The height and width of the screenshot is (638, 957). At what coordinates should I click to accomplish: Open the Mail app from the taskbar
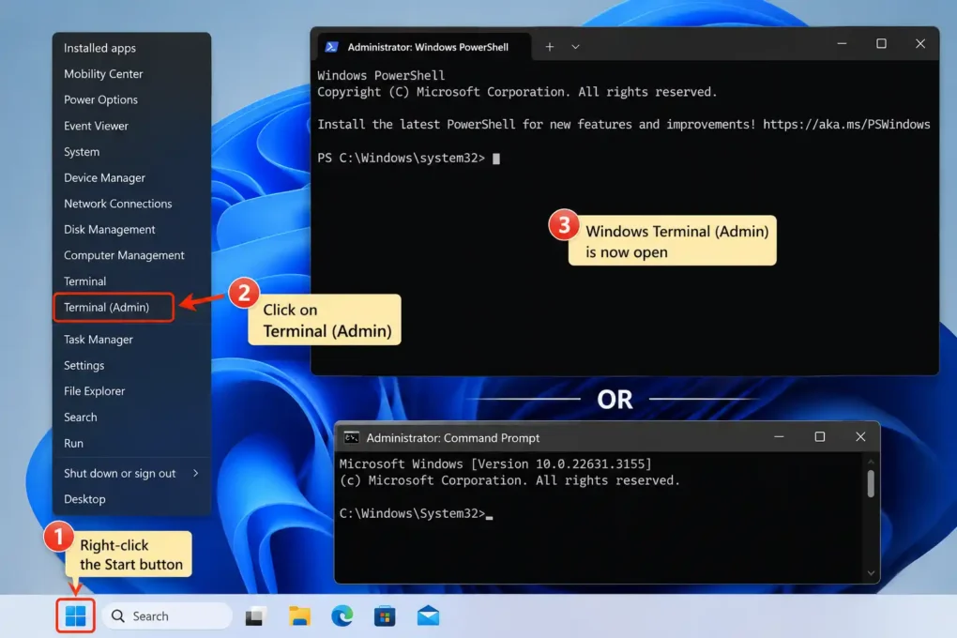[428, 616]
